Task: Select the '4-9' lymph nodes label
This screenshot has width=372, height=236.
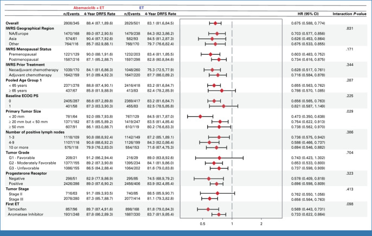Action: (x=11, y=143)
